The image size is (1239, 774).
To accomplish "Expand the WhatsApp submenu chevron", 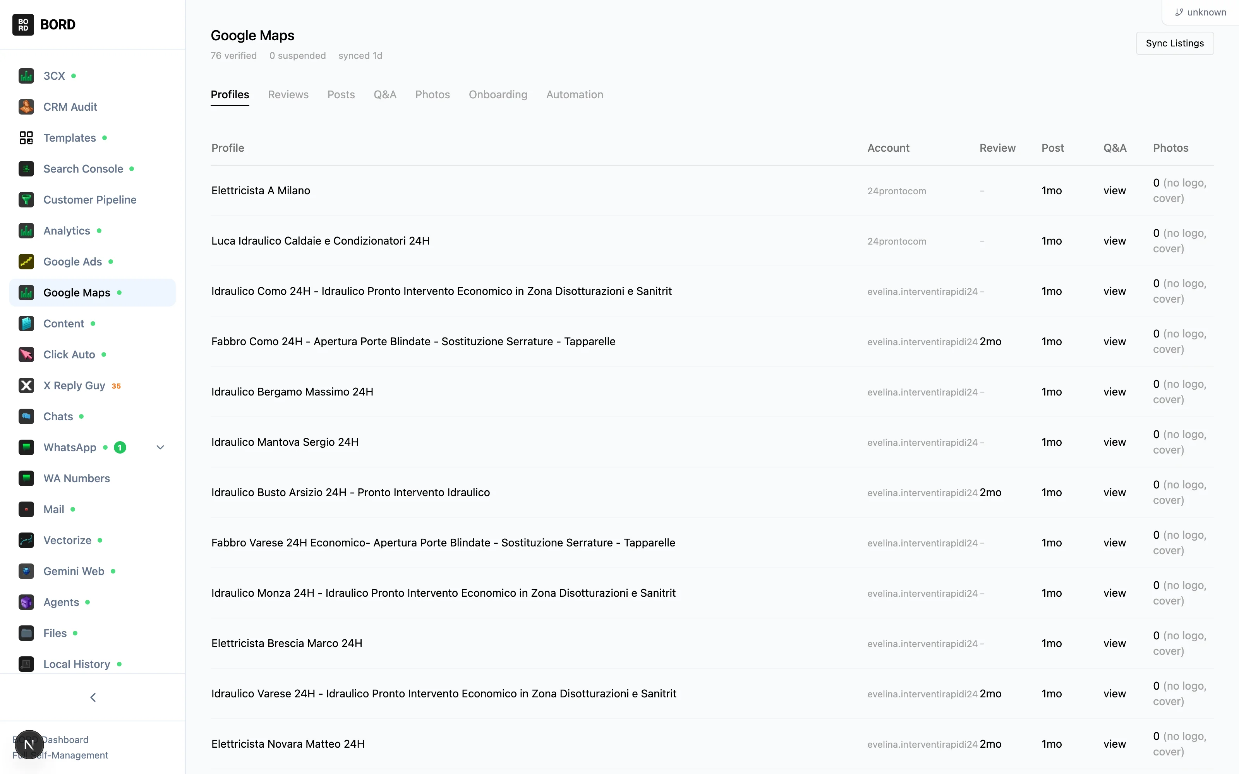I will click(160, 447).
